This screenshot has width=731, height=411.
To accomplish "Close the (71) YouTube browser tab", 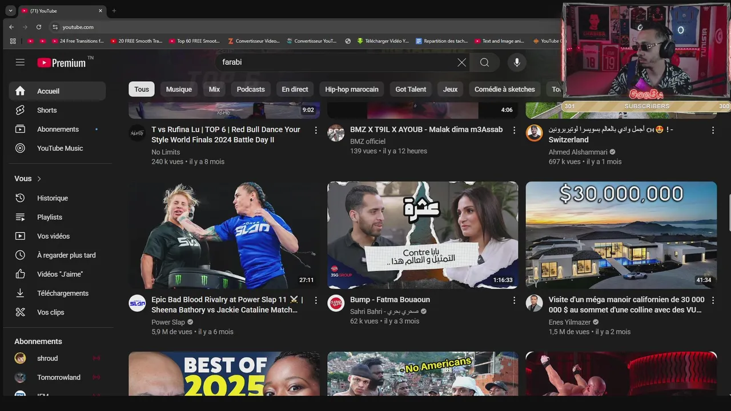I will click(101, 11).
